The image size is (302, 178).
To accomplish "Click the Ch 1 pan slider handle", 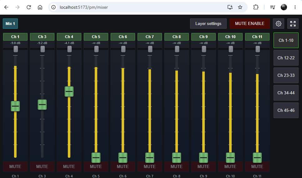I will point(16,49).
